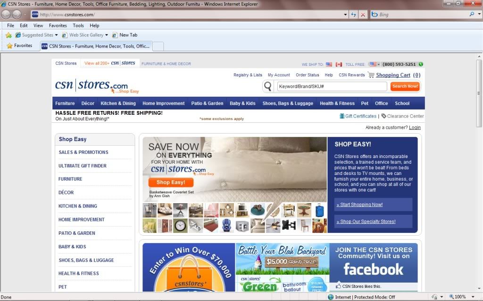Click the csn stores.com logo

[97, 86]
